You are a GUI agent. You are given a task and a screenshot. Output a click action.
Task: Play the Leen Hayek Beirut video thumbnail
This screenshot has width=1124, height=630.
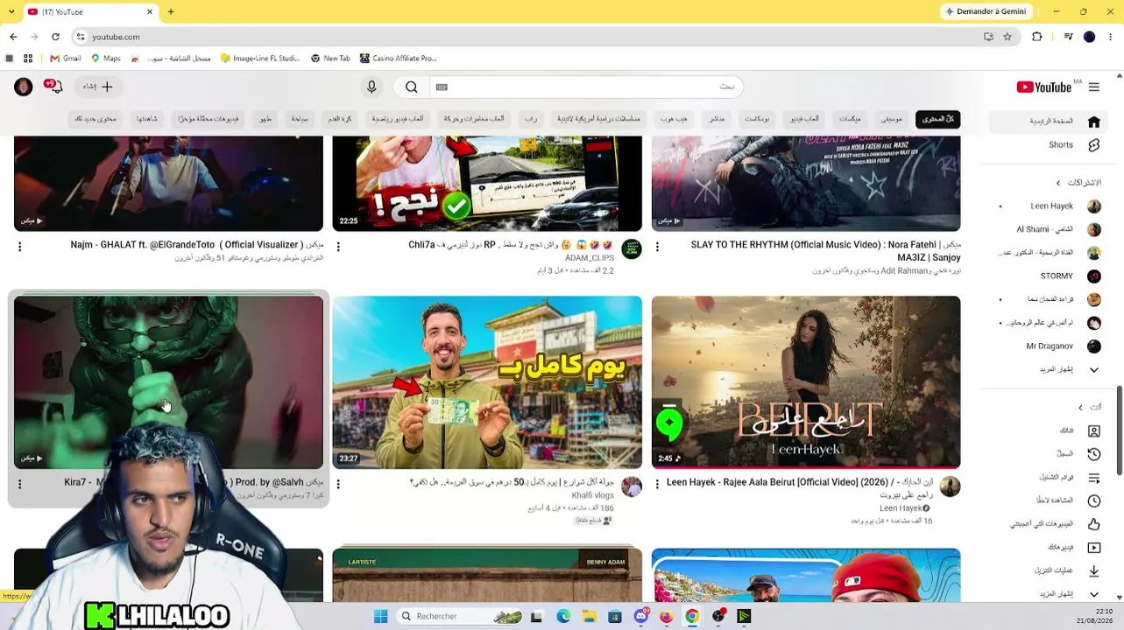point(806,382)
